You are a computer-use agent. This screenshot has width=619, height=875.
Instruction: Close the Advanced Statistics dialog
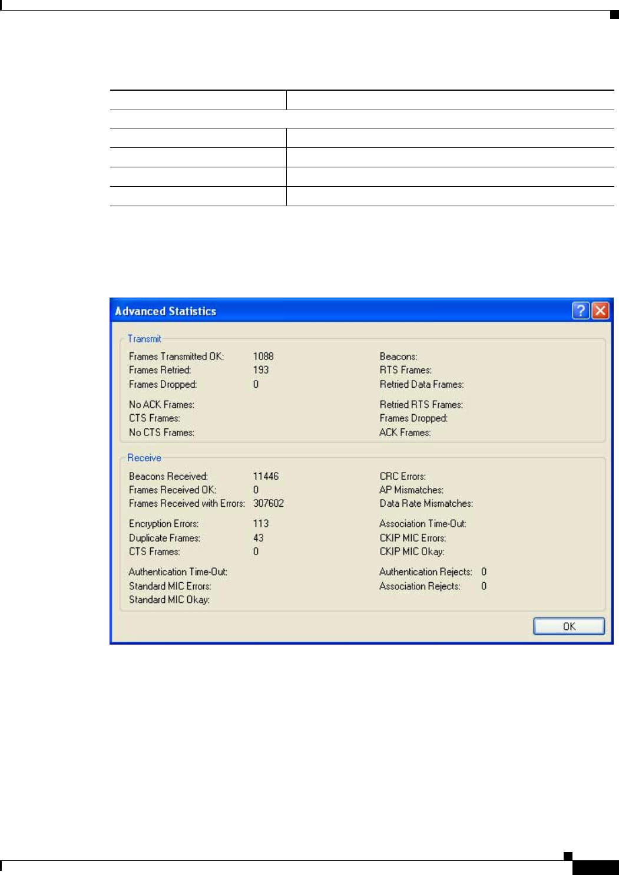pyautogui.click(x=600, y=311)
